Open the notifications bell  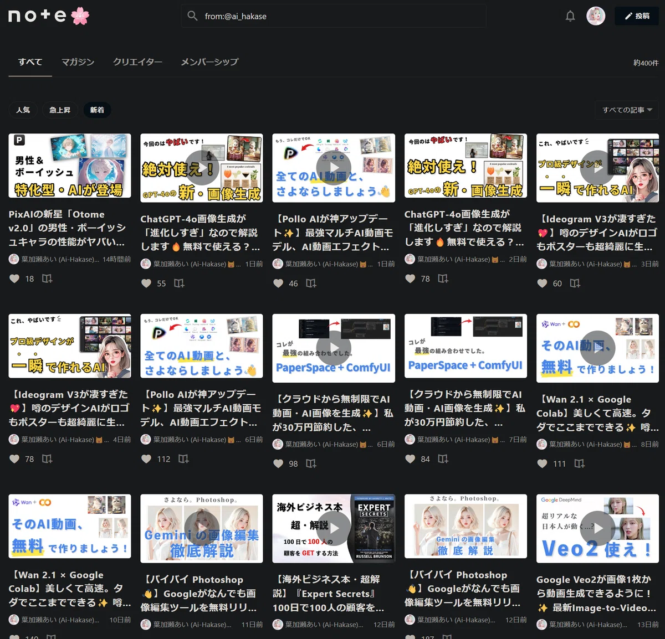pyautogui.click(x=570, y=16)
